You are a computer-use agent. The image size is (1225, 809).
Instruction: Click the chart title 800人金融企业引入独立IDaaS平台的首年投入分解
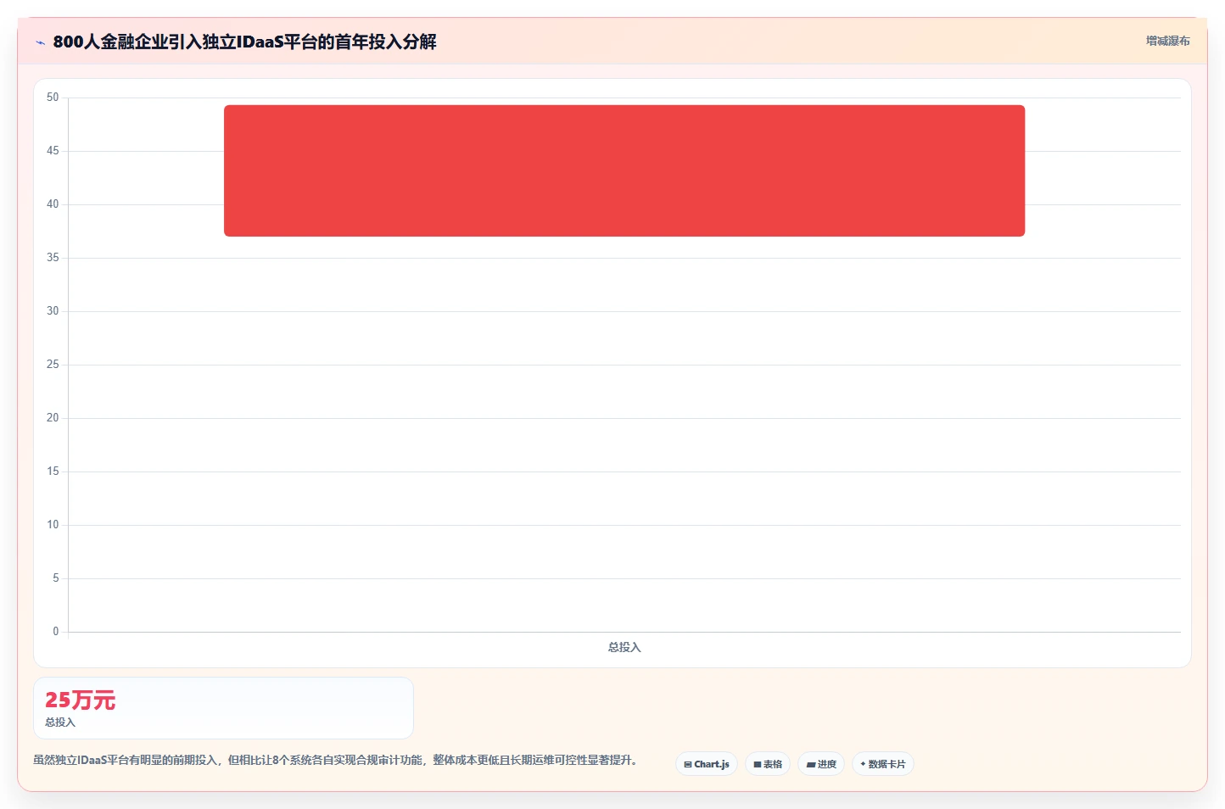tap(244, 42)
